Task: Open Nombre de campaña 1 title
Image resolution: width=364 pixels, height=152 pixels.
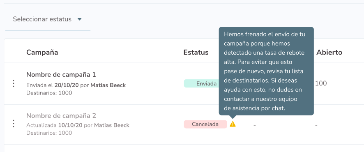Action: (61, 75)
